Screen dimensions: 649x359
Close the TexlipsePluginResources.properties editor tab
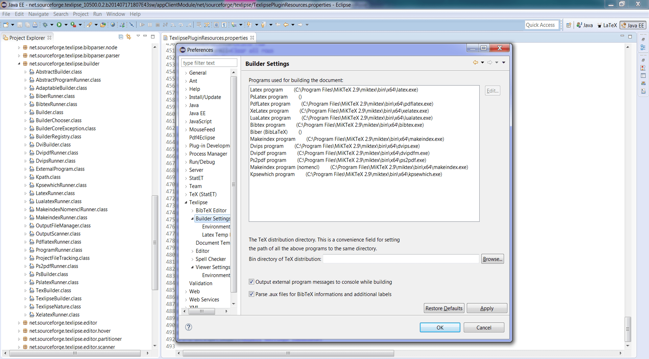(252, 38)
